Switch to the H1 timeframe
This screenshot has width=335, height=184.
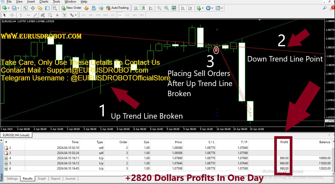click(x=113, y=15)
